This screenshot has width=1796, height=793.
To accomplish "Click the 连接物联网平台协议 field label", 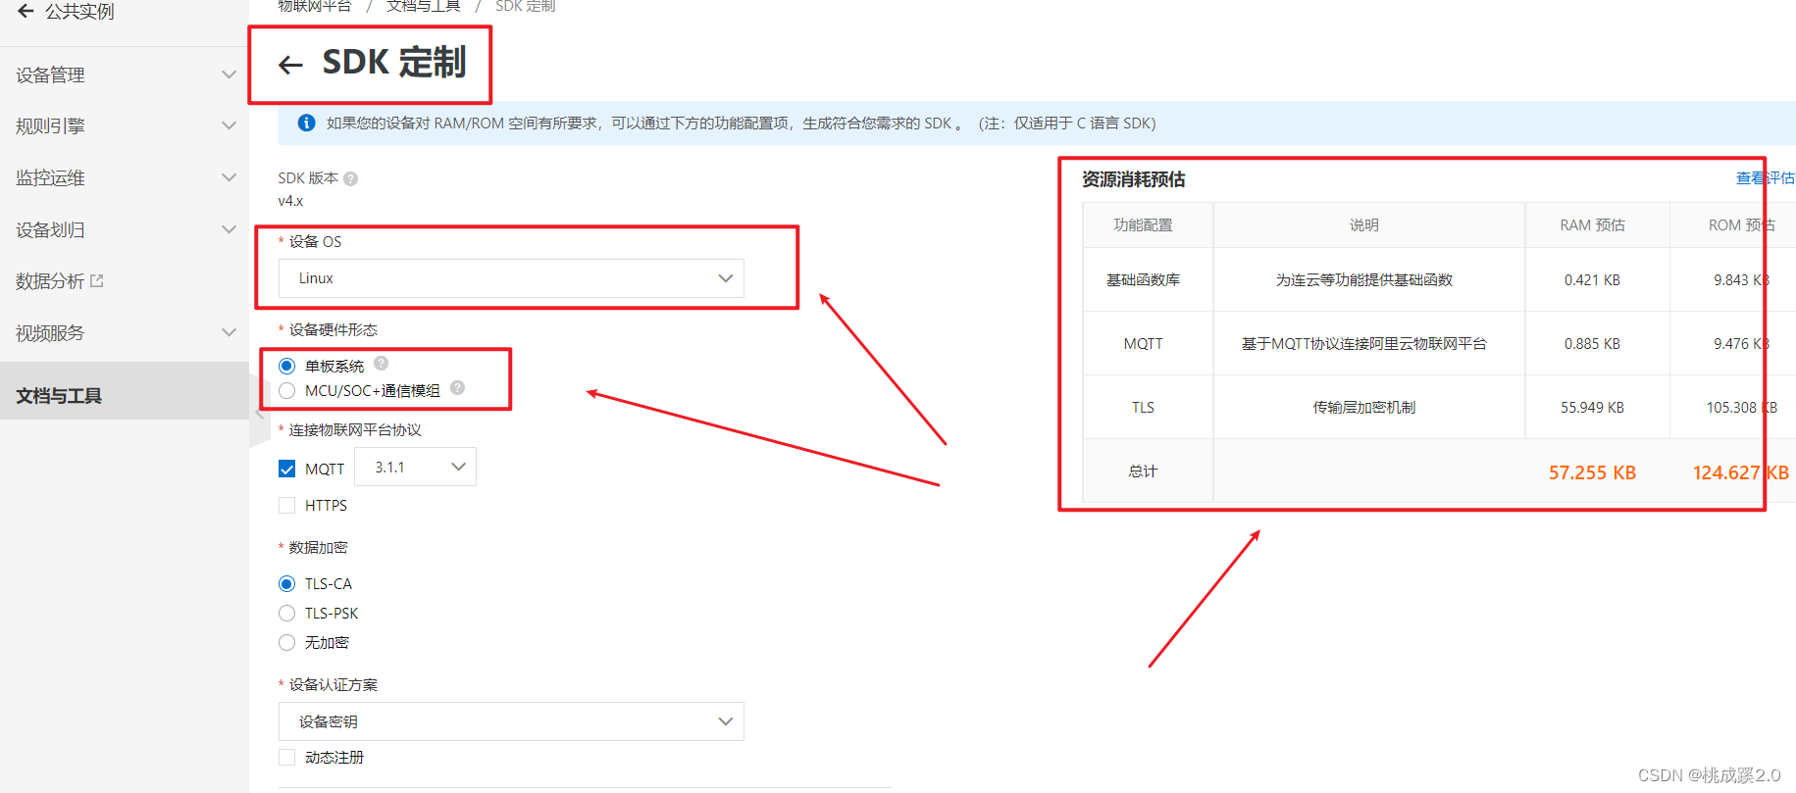I will (355, 429).
